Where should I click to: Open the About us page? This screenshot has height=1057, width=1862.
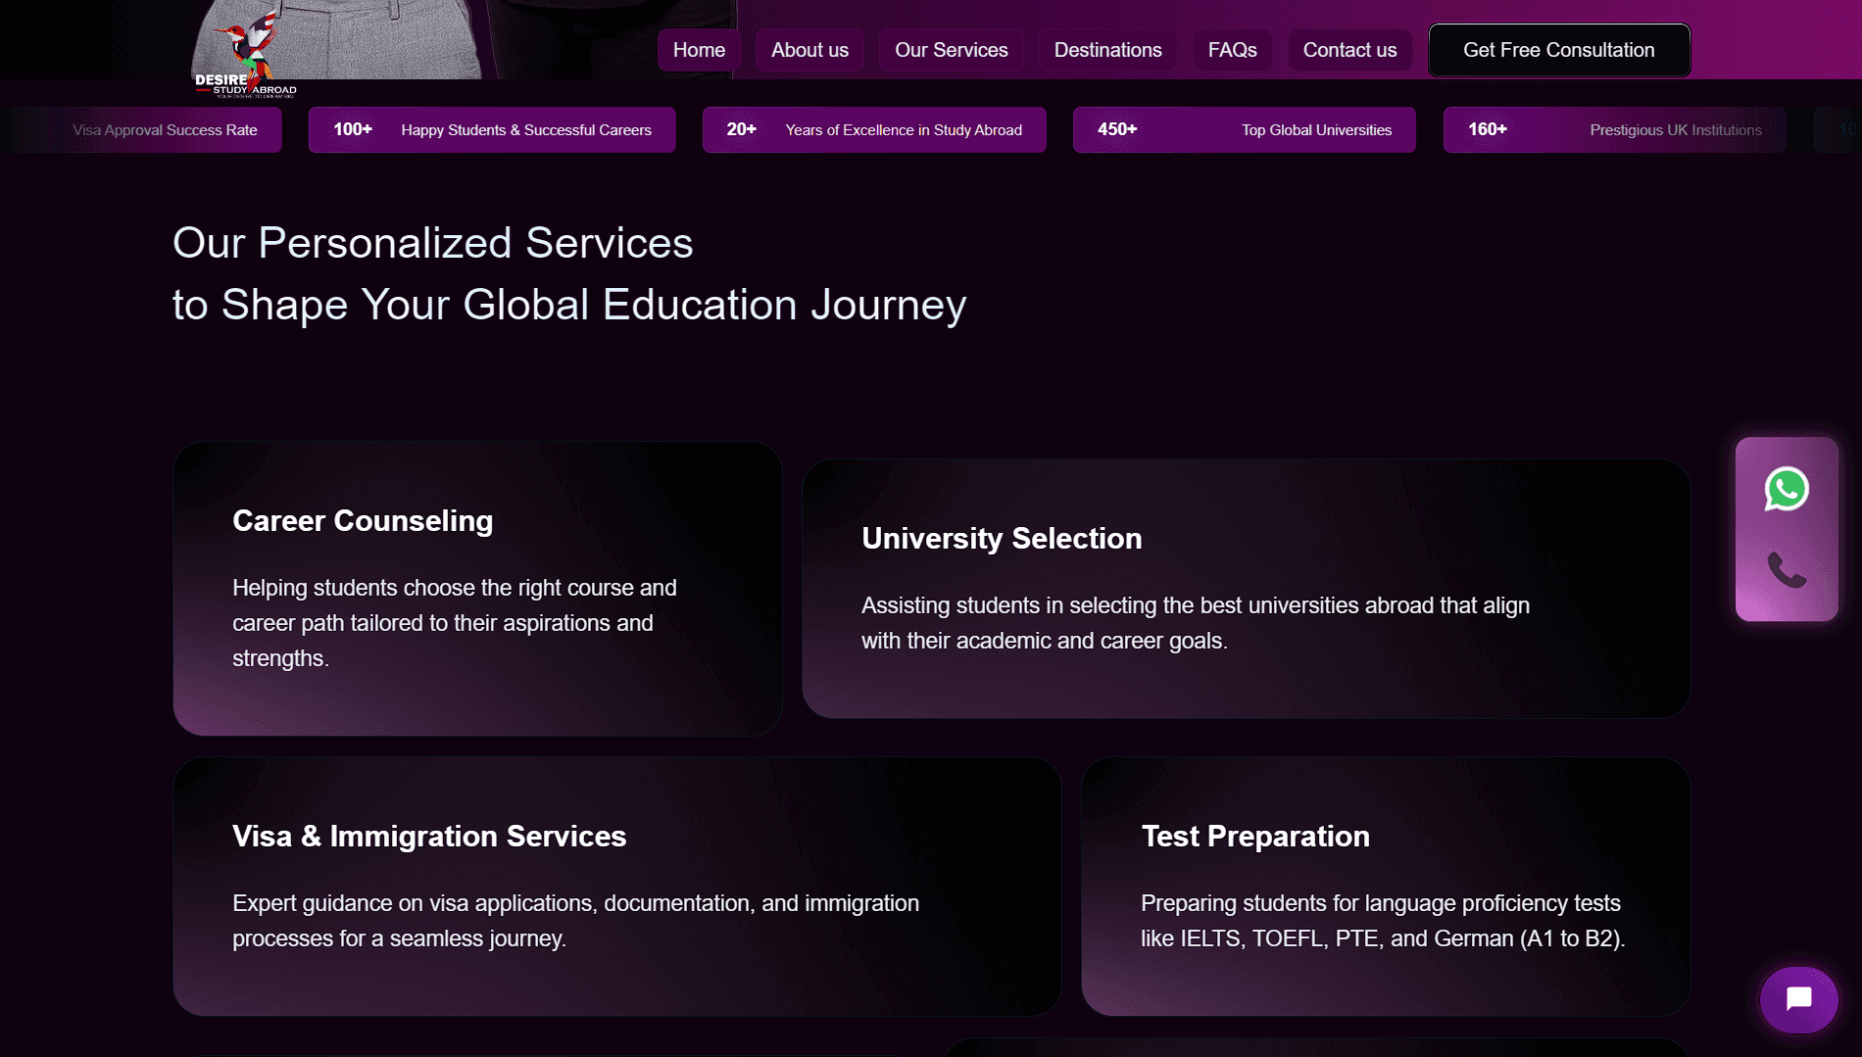pyautogui.click(x=809, y=50)
